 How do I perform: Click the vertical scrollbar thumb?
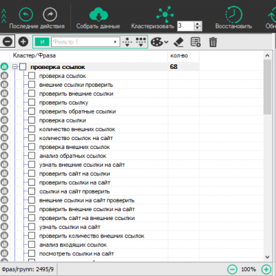267,87
